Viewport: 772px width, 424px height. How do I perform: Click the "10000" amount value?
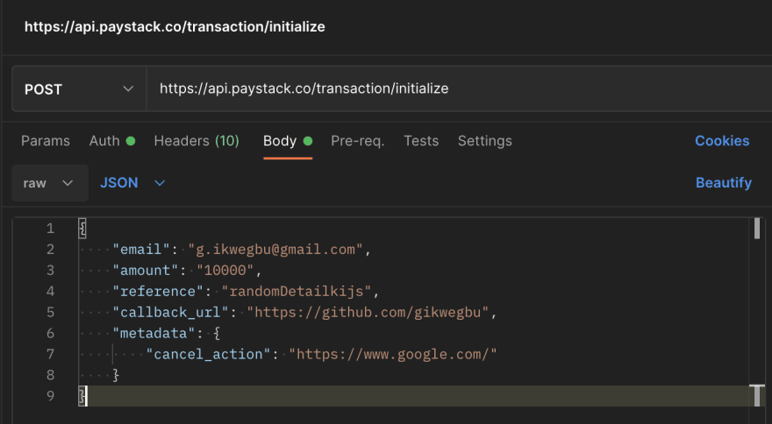225,271
